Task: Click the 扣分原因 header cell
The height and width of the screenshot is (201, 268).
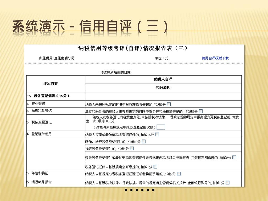Action: click(163, 87)
